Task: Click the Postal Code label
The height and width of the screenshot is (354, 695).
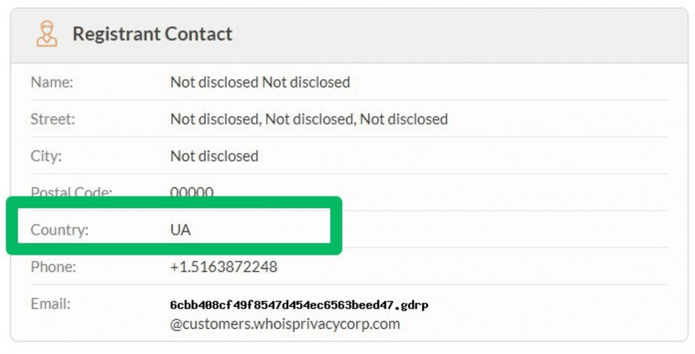Action: click(72, 192)
